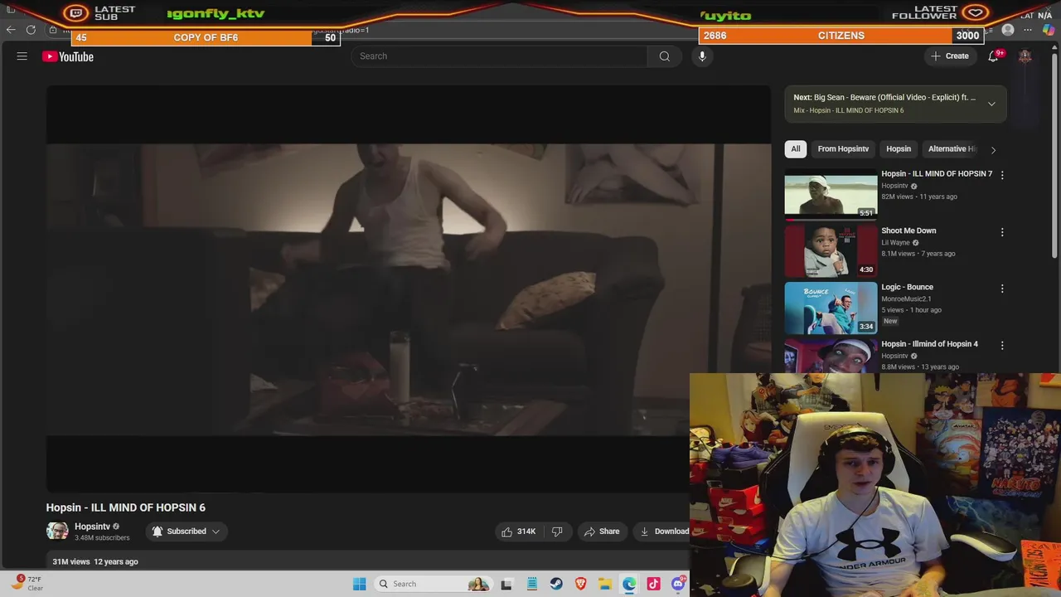The height and width of the screenshot is (597, 1061).
Task: Open the YouTube guide hamburger menu
Action: point(22,56)
